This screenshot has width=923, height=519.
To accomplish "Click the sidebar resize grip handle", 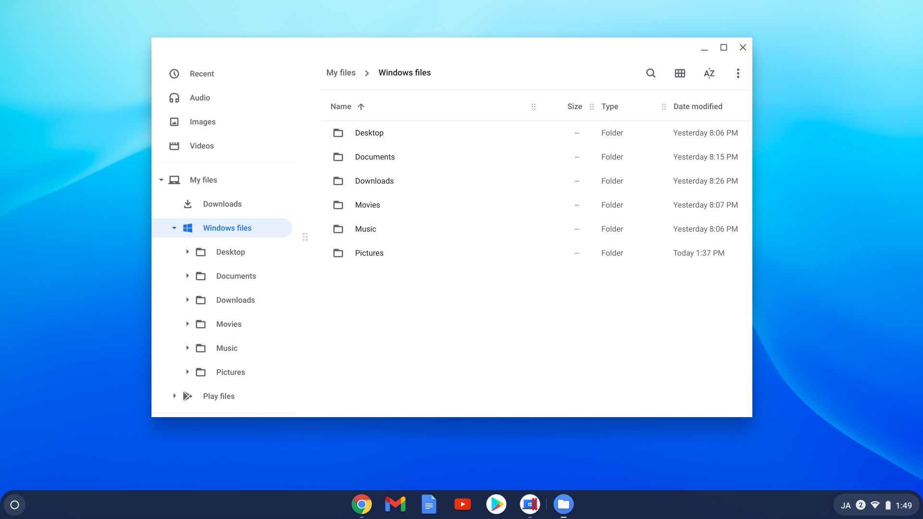I will 305,237.
